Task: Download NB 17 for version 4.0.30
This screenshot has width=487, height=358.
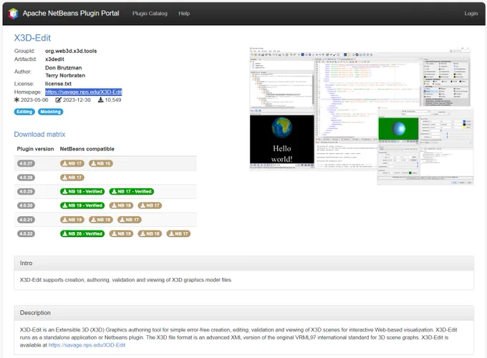Action: pyautogui.click(x=150, y=205)
